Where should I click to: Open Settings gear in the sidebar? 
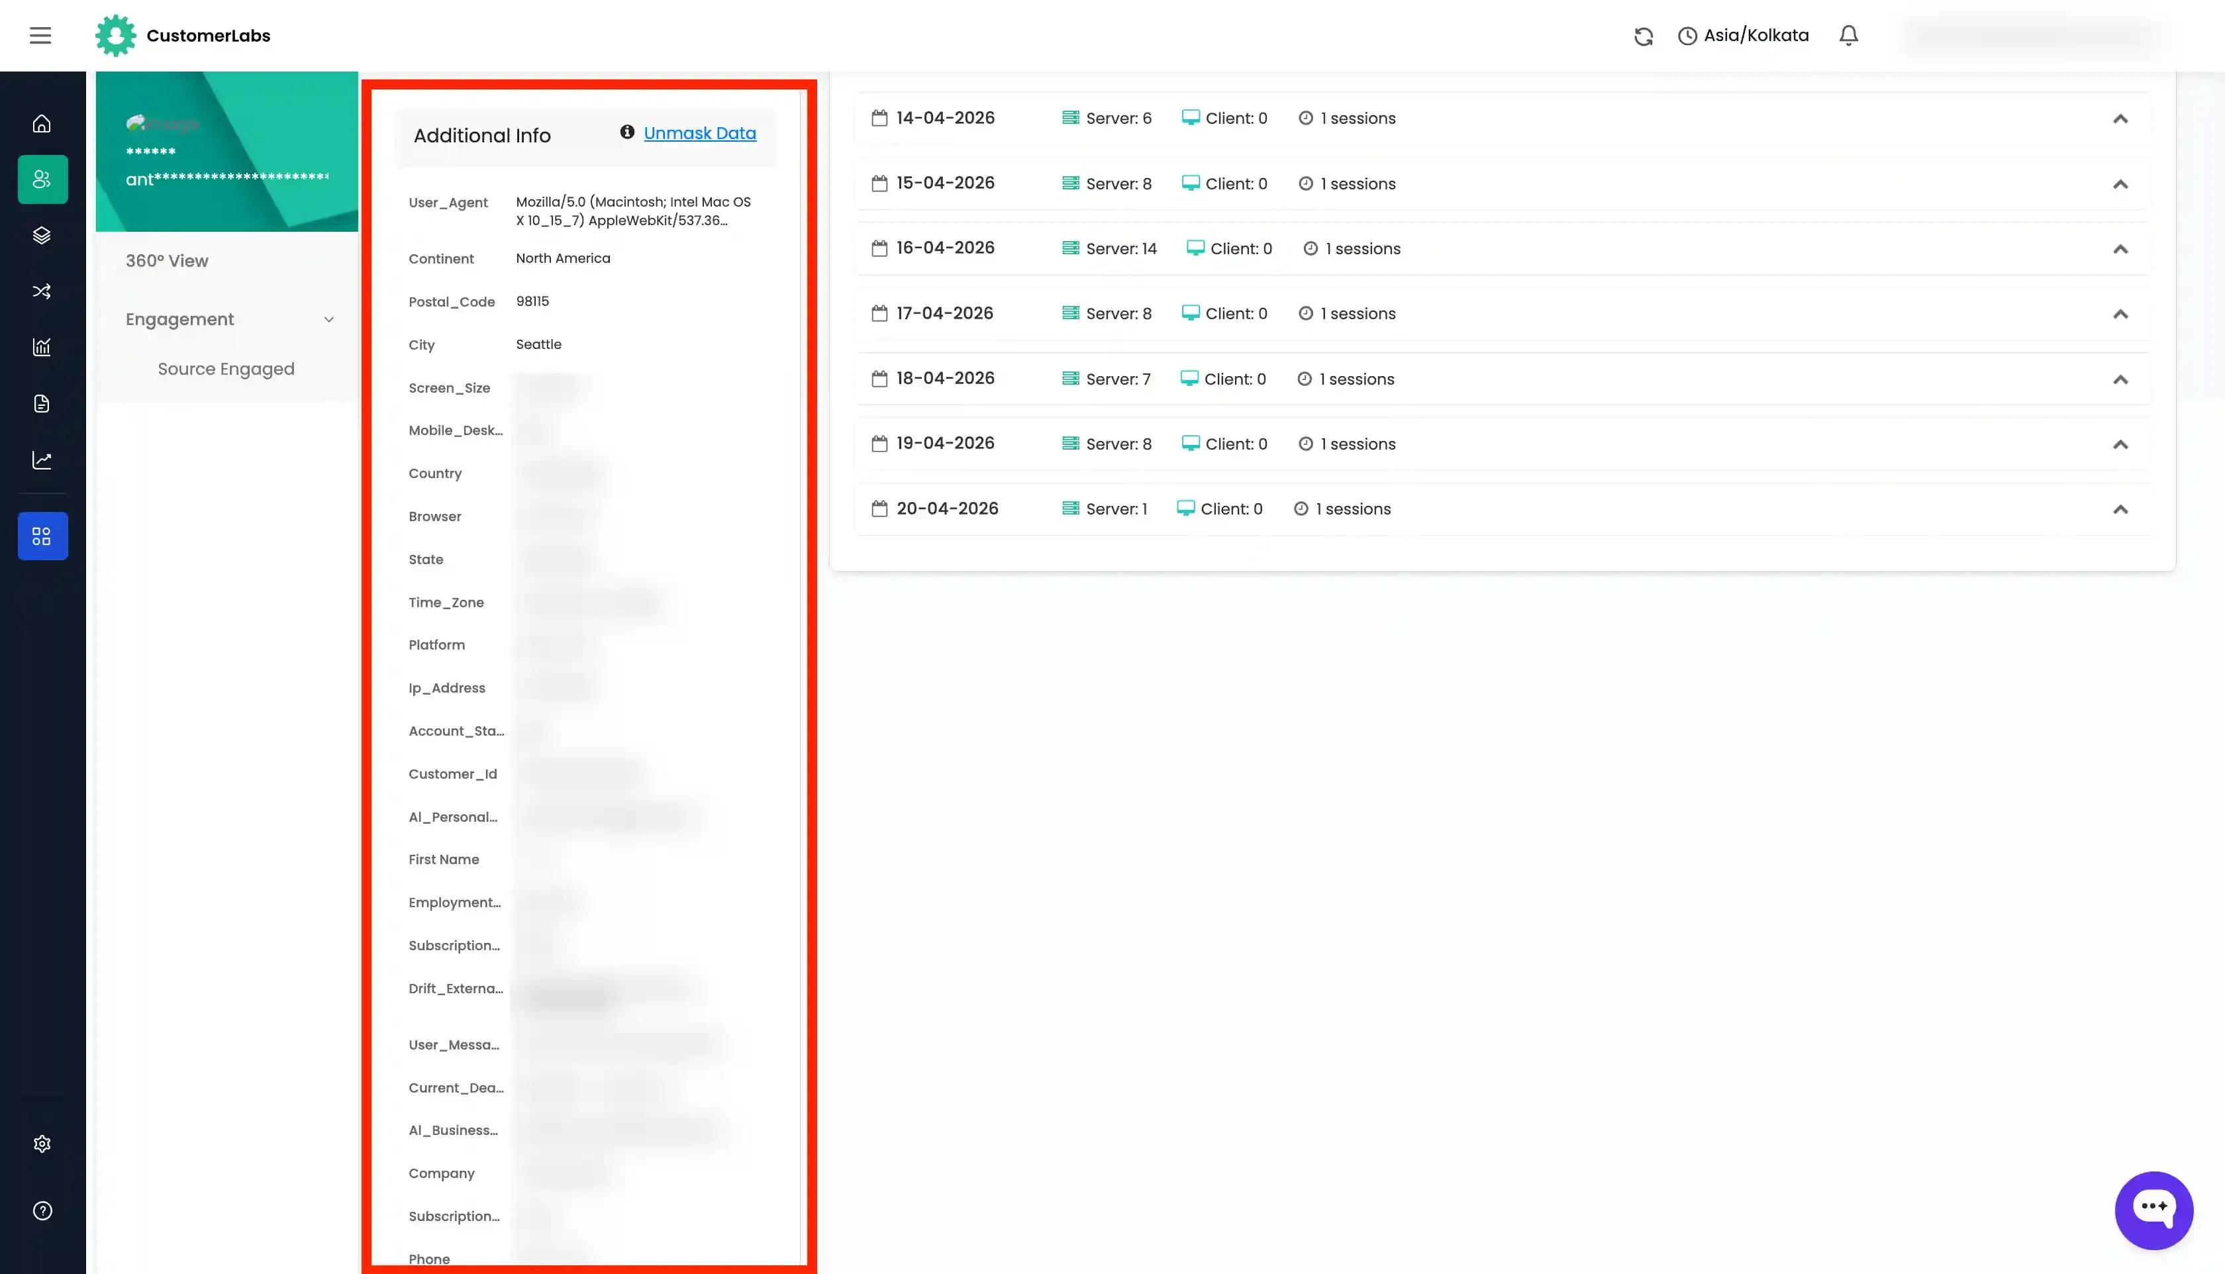click(42, 1144)
